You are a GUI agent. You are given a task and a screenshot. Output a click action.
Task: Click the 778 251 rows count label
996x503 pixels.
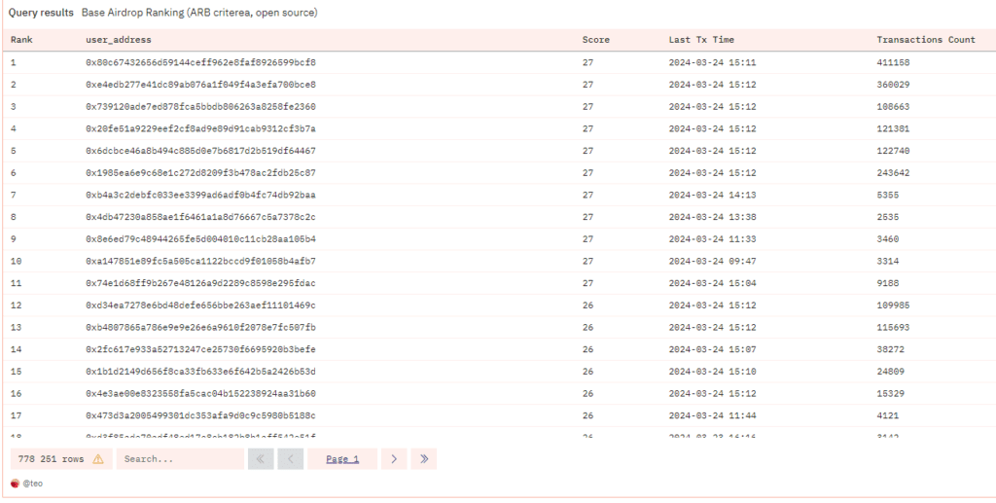(50, 459)
